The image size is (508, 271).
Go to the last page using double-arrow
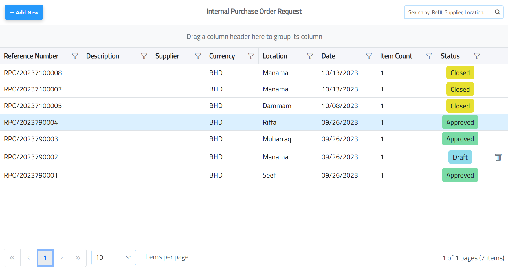coord(78,257)
